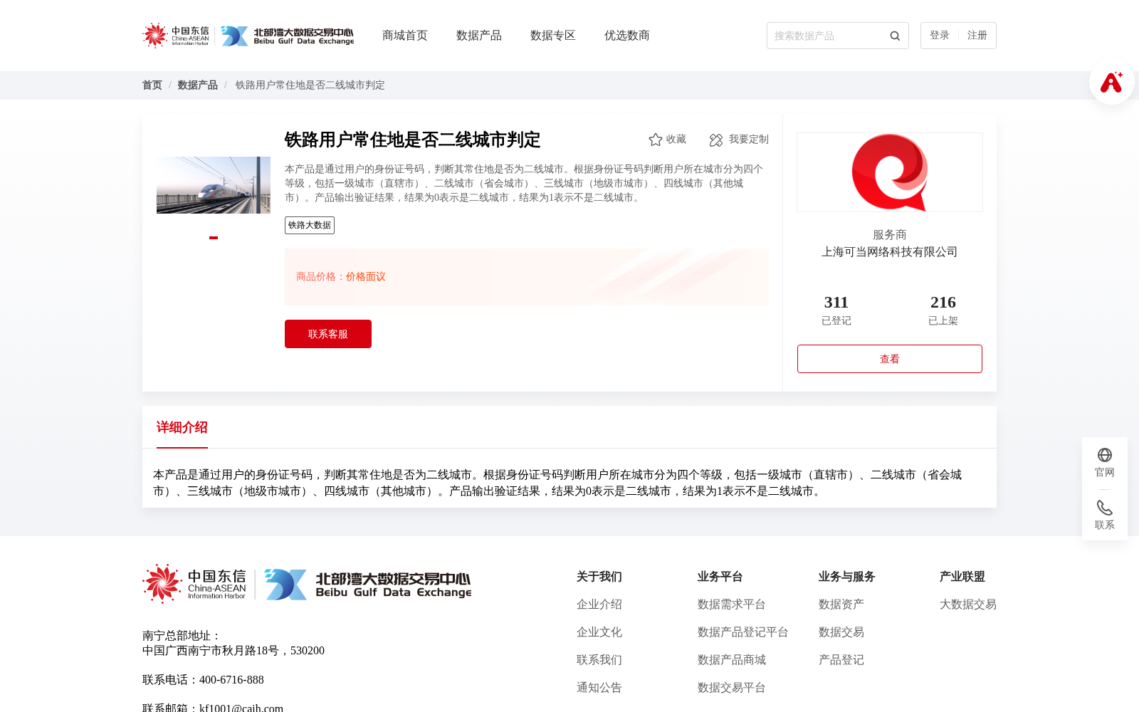Select the 详细介绍 tab
The image size is (1139, 712).
182,427
